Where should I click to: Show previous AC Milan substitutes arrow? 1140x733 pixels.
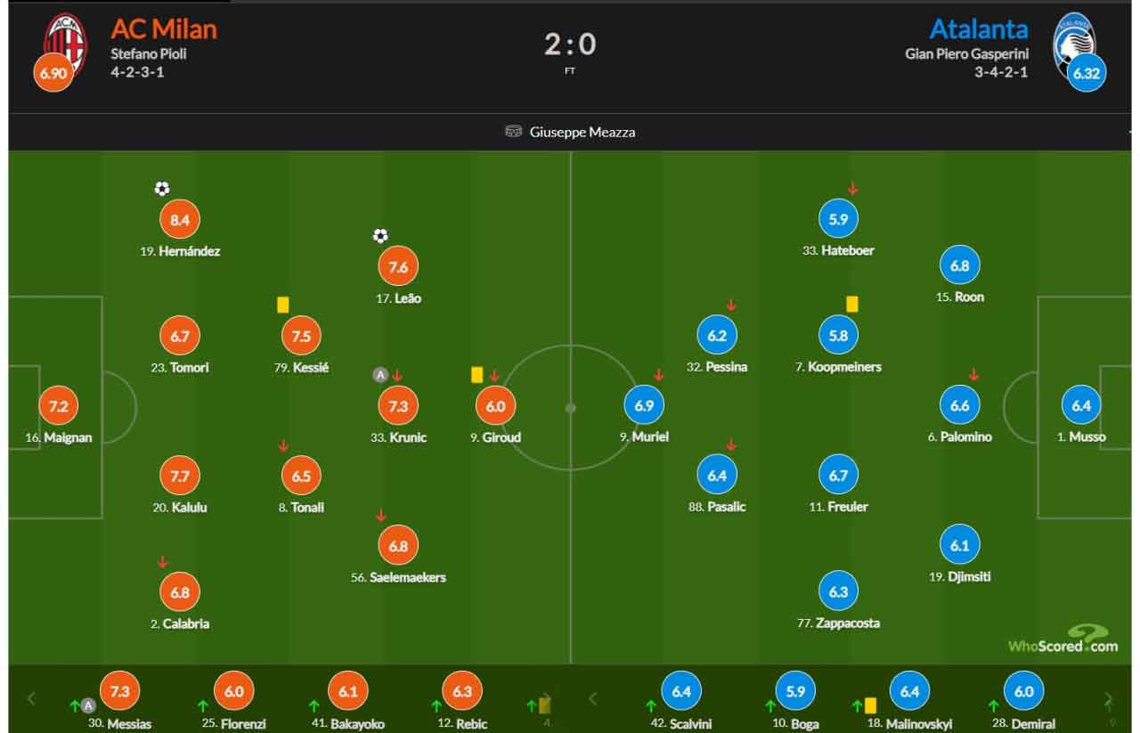tap(31, 698)
